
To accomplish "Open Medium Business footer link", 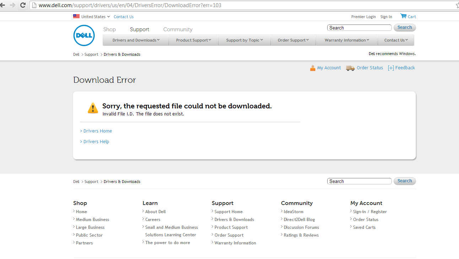I will click(x=92, y=220).
